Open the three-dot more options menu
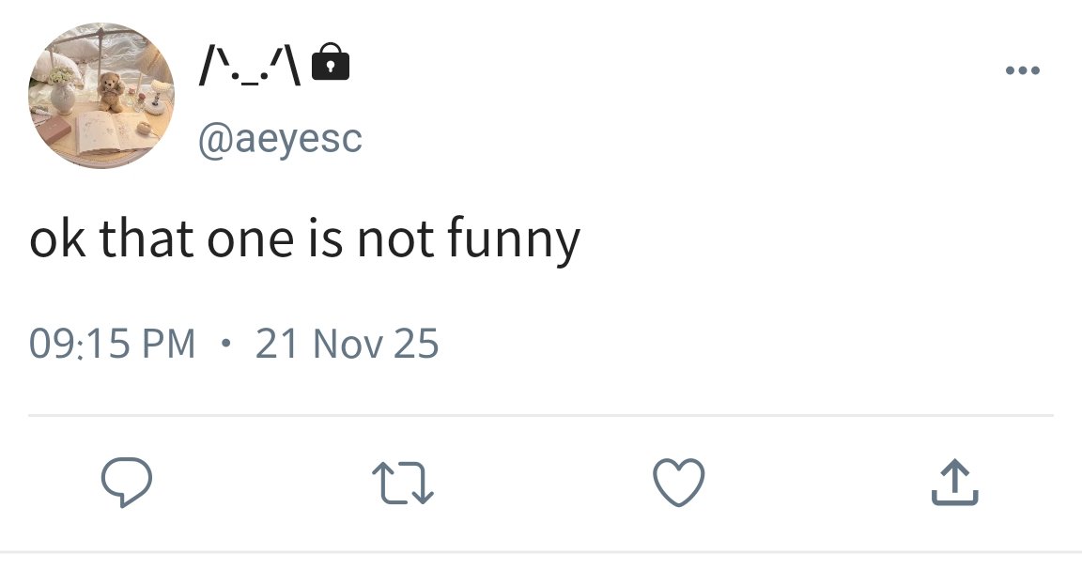Screen dimensions: 1082x569 1023,69
